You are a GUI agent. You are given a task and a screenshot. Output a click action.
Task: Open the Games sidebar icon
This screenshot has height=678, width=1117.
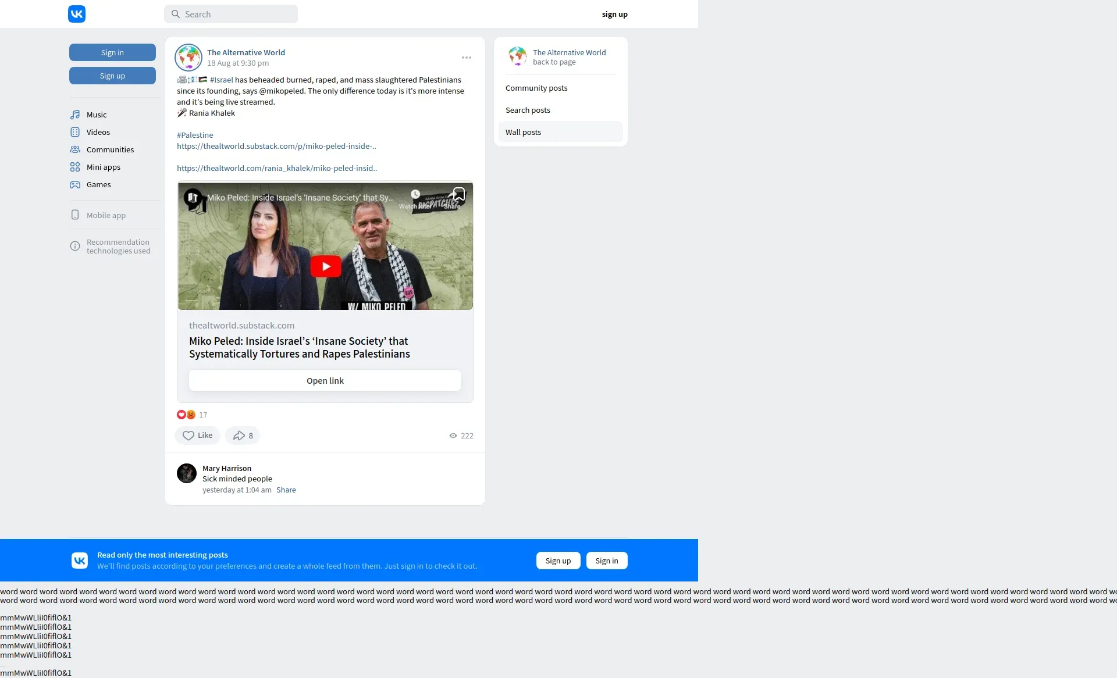(x=75, y=184)
